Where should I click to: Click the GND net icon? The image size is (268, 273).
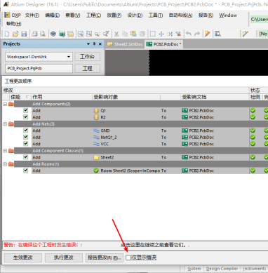click(96, 131)
